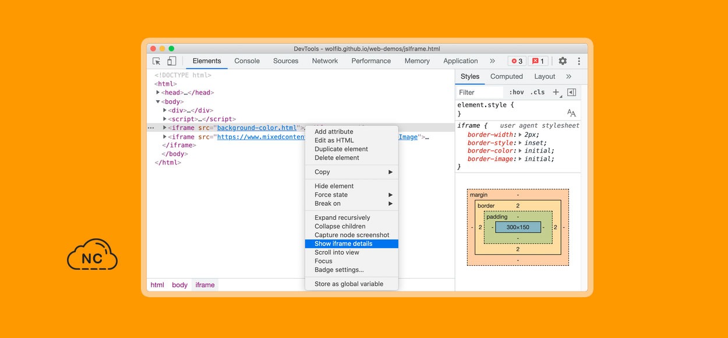Choose Scroll into view
Screen dimensions: 728x338
(x=352, y=252)
